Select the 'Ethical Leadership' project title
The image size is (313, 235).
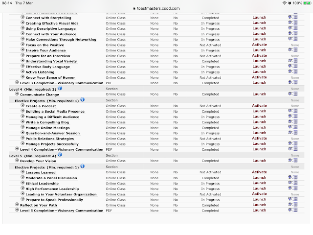tap(42, 184)
